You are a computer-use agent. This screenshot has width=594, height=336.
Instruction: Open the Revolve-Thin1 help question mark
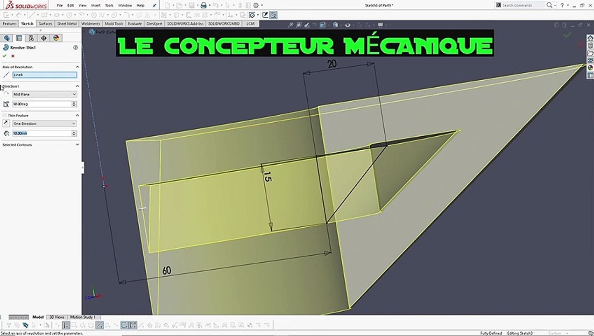click(x=76, y=48)
